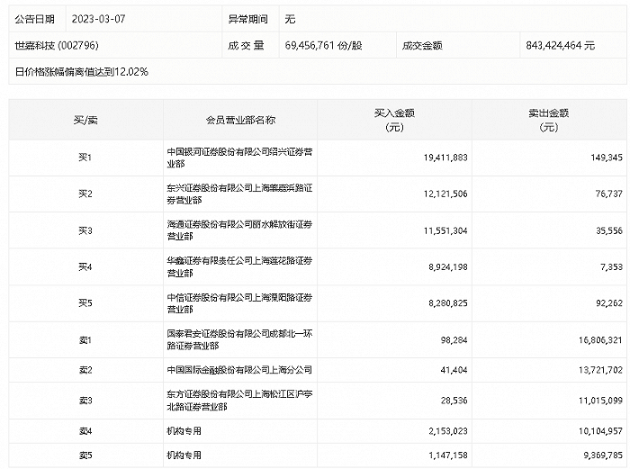Click the 无 value for 异常期间
630x469 pixels.
pos(290,19)
